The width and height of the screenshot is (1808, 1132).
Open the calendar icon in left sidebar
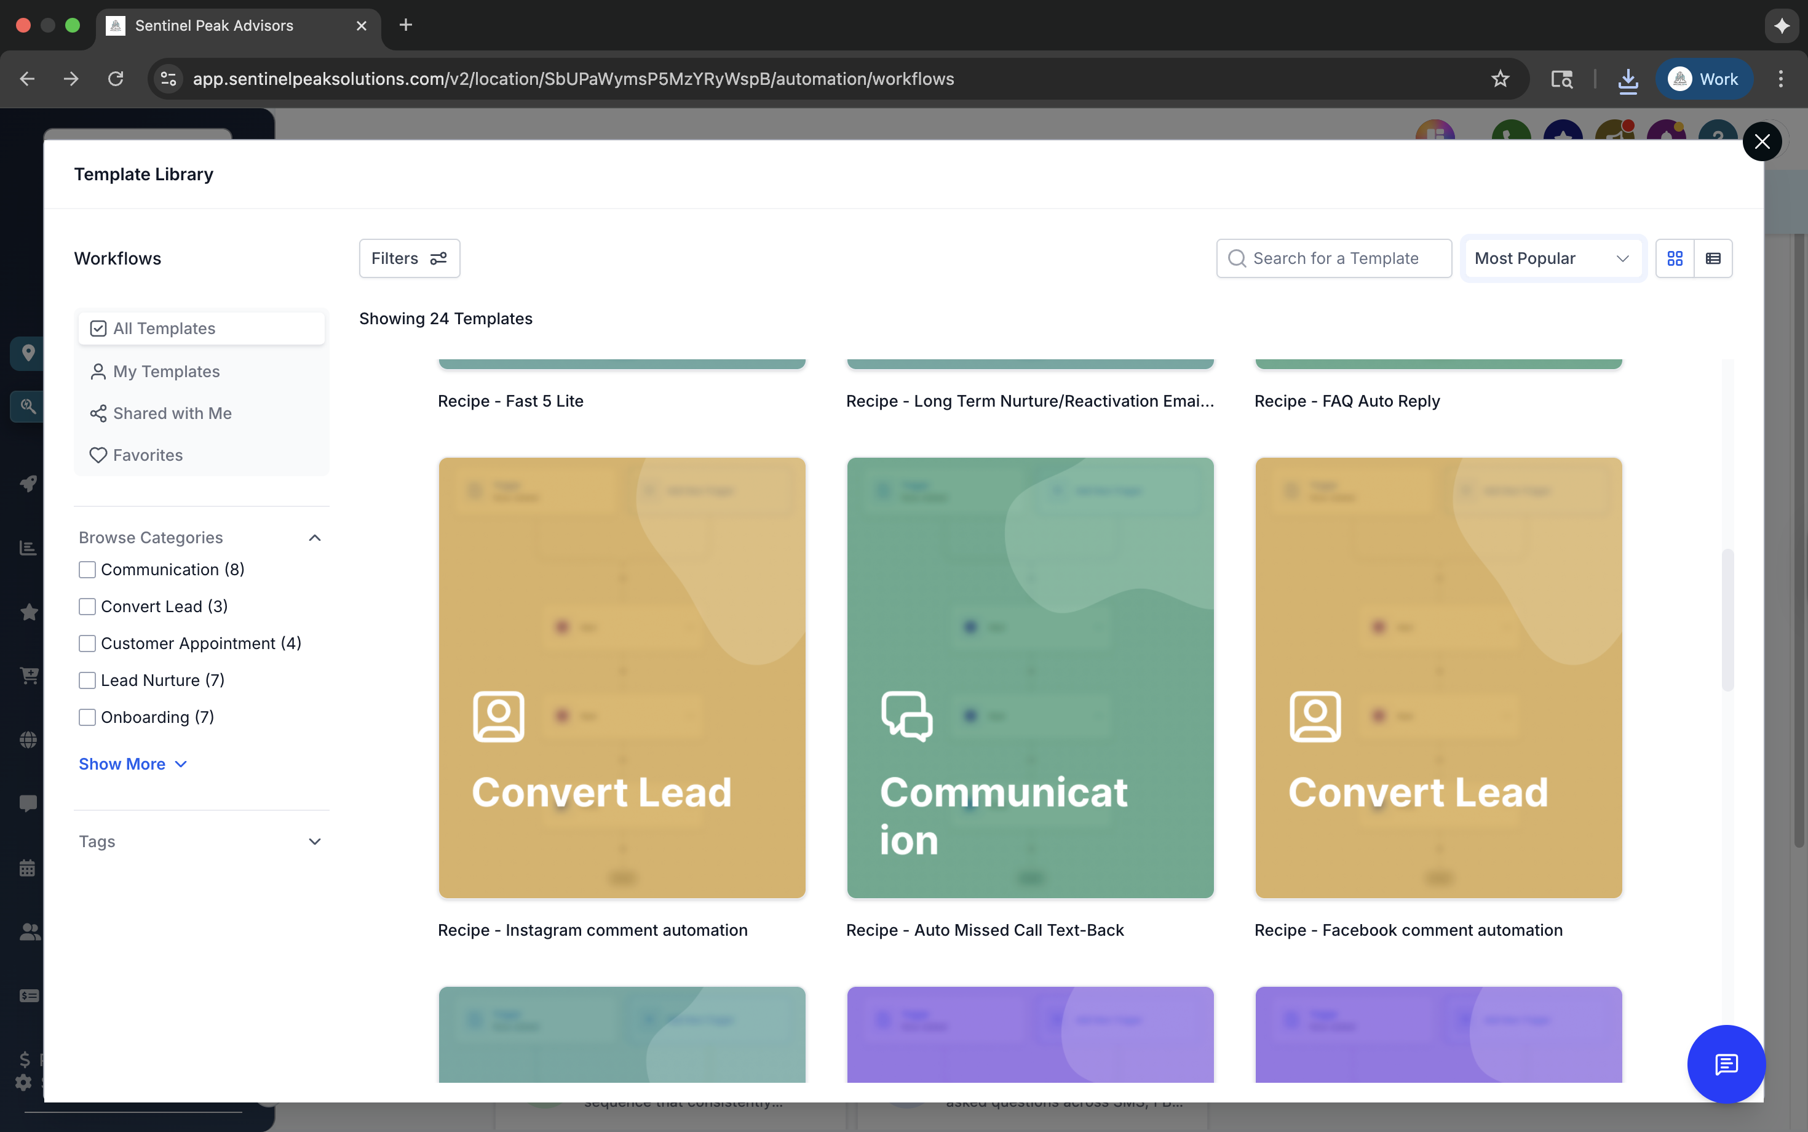(x=28, y=867)
